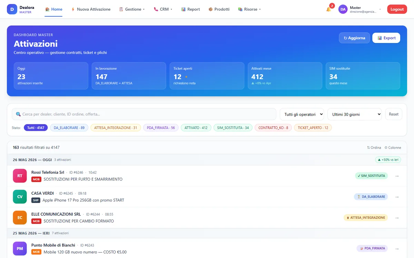
Task: Click Punto Mobile di Bianchi name
Action: [x=53, y=245]
